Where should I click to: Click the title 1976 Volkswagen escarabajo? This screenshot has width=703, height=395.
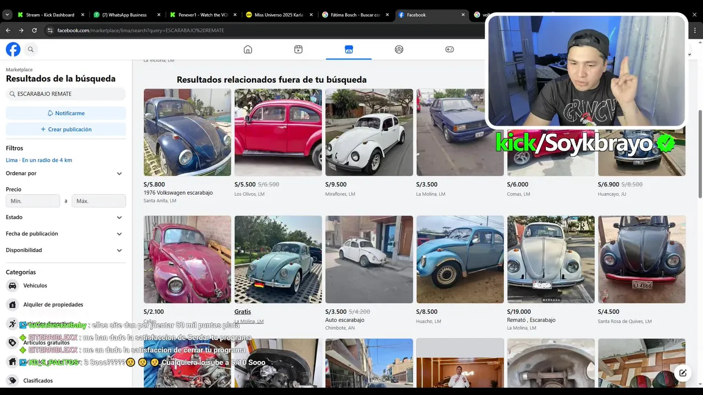coord(178,193)
